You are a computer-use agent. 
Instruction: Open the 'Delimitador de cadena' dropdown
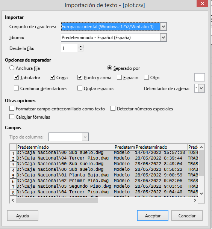pos(201,88)
